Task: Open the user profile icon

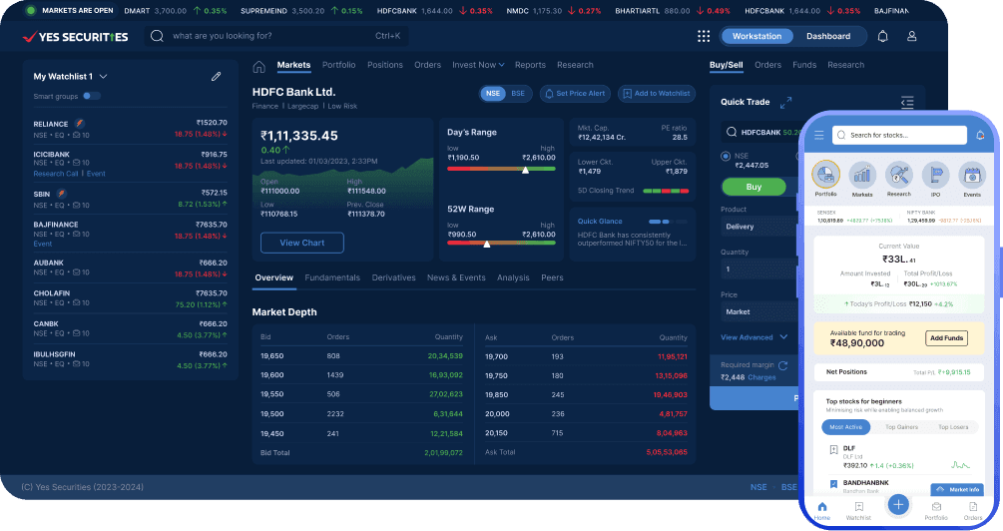Action: [911, 36]
